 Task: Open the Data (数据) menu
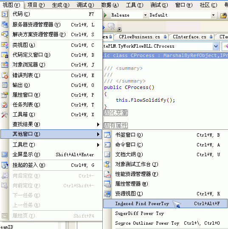pyautogui.click(x=110, y=5)
